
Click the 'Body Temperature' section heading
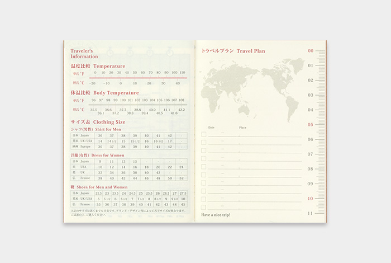coord(116,93)
